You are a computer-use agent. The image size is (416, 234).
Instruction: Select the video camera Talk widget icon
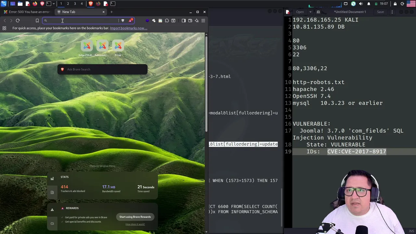[x=52, y=224]
